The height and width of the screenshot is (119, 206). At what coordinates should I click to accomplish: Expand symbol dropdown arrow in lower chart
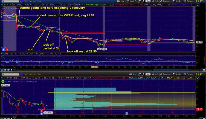click(x=20, y=74)
